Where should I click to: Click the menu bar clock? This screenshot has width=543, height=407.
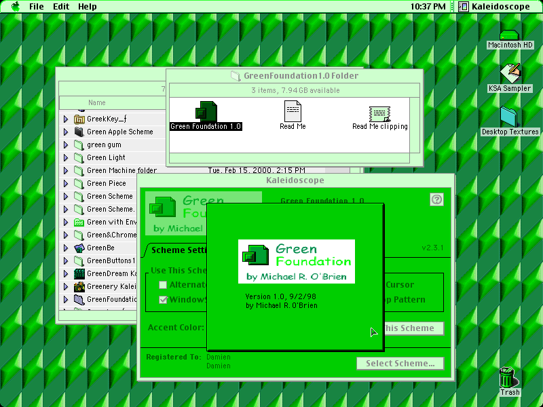[x=428, y=6]
